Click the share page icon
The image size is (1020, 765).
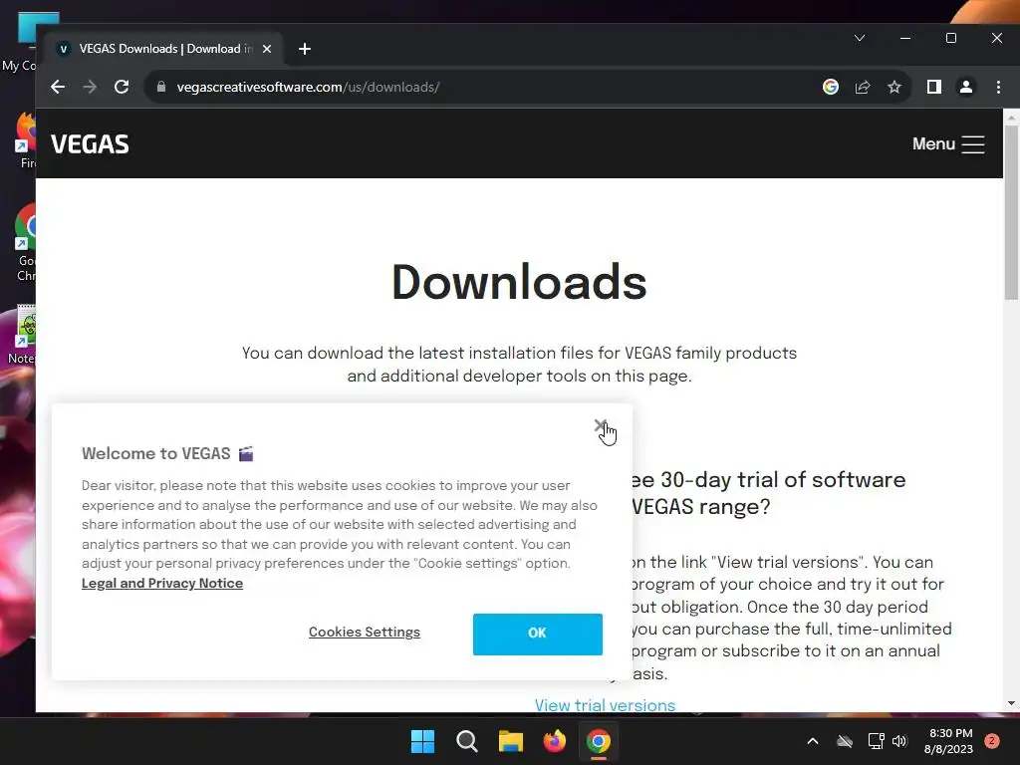863,87
